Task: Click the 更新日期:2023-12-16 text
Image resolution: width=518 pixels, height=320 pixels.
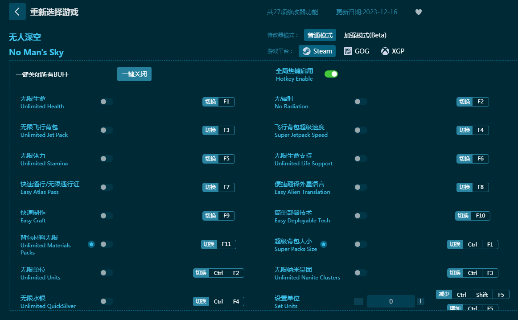Action: pos(366,12)
